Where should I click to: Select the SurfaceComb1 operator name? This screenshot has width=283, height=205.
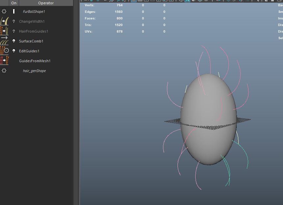31,41
